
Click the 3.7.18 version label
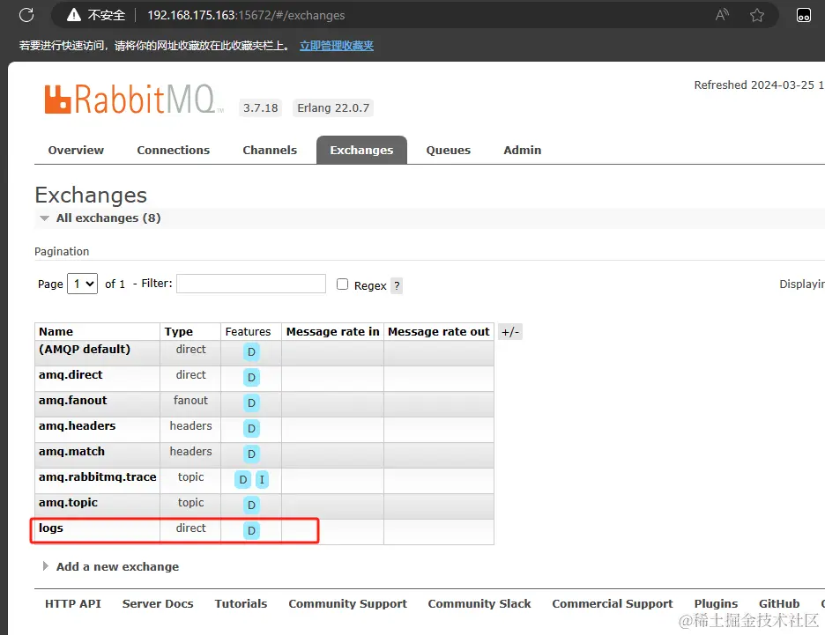point(260,107)
